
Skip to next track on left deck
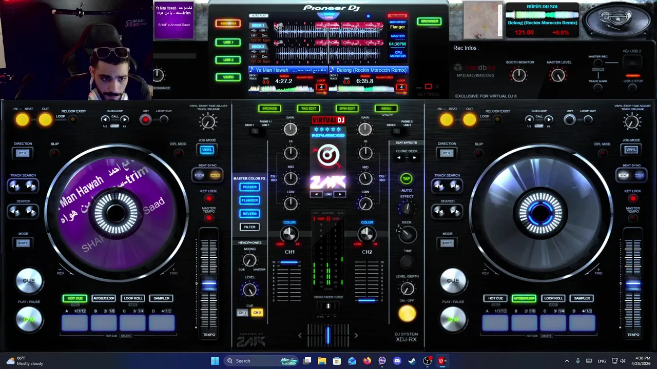point(31,186)
